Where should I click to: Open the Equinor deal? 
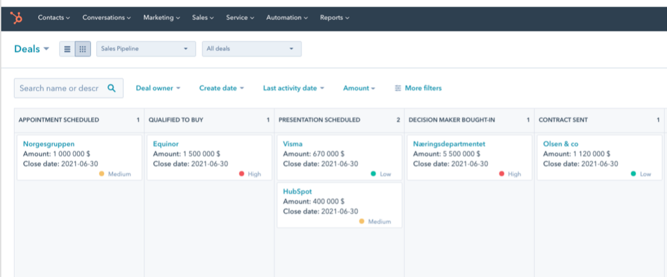pos(166,144)
